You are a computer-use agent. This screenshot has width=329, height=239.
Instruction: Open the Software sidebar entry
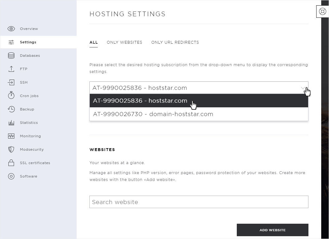38,176
